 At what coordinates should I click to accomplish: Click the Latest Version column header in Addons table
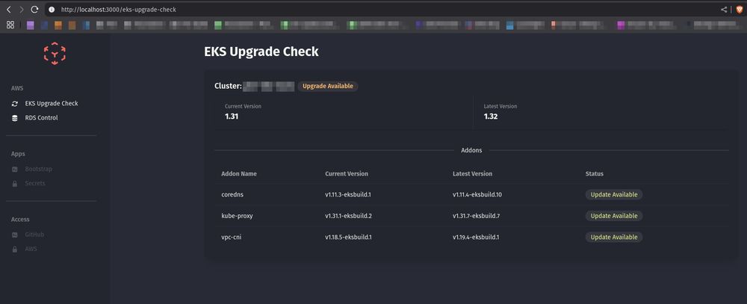click(473, 174)
